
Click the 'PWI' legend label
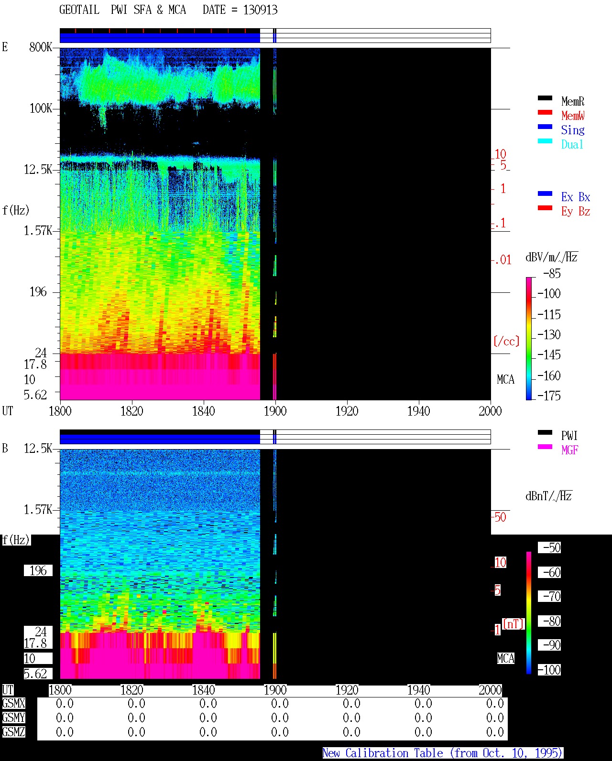569,436
